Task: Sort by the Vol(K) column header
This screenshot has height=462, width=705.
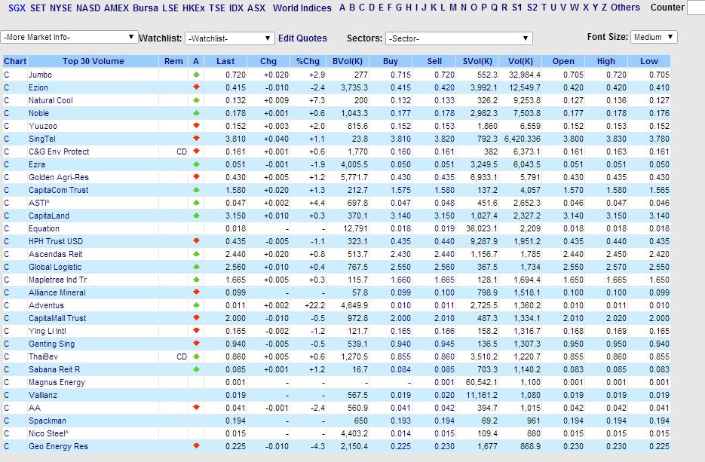Action: (521, 61)
